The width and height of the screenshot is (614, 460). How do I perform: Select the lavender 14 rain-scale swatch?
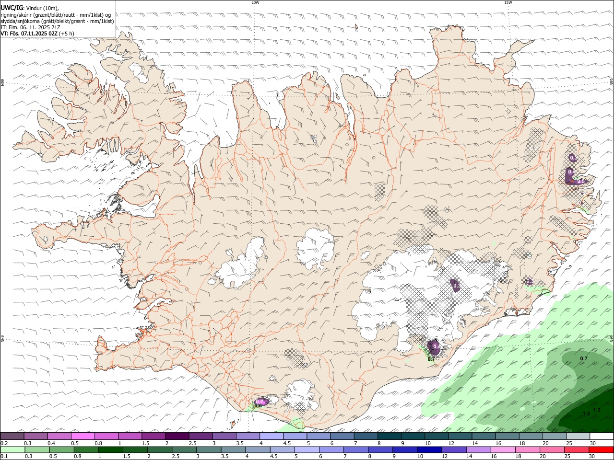point(478,450)
